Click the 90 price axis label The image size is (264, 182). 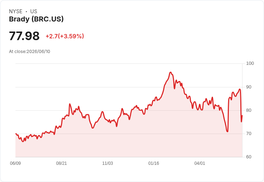pyautogui.click(x=249, y=87)
